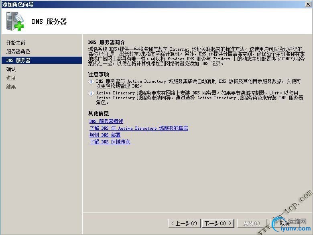
Task: Click the info icon beside the Active Directory note
Action: click(x=91, y=93)
